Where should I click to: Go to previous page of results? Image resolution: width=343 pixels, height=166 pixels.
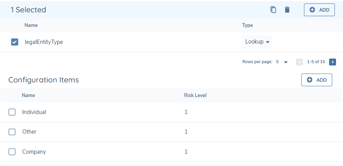click(x=299, y=62)
